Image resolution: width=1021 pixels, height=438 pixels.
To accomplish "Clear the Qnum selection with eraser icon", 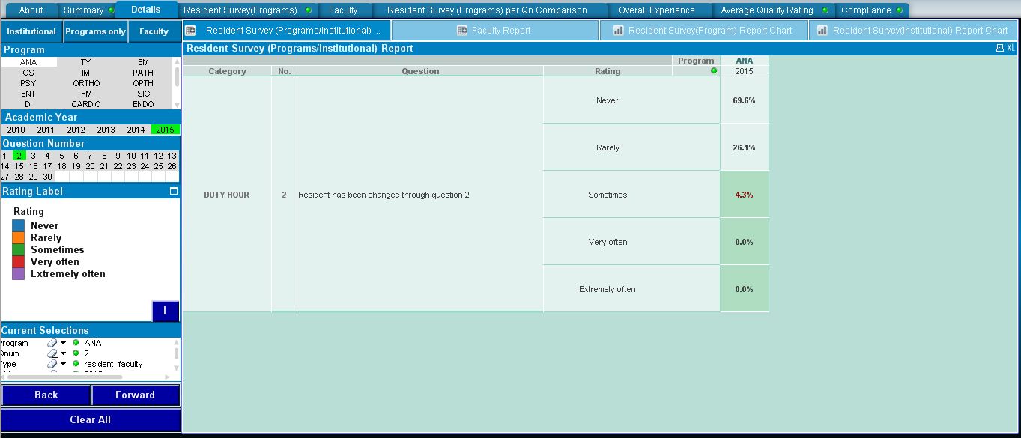I will pyautogui.click(x=52, y=353).
